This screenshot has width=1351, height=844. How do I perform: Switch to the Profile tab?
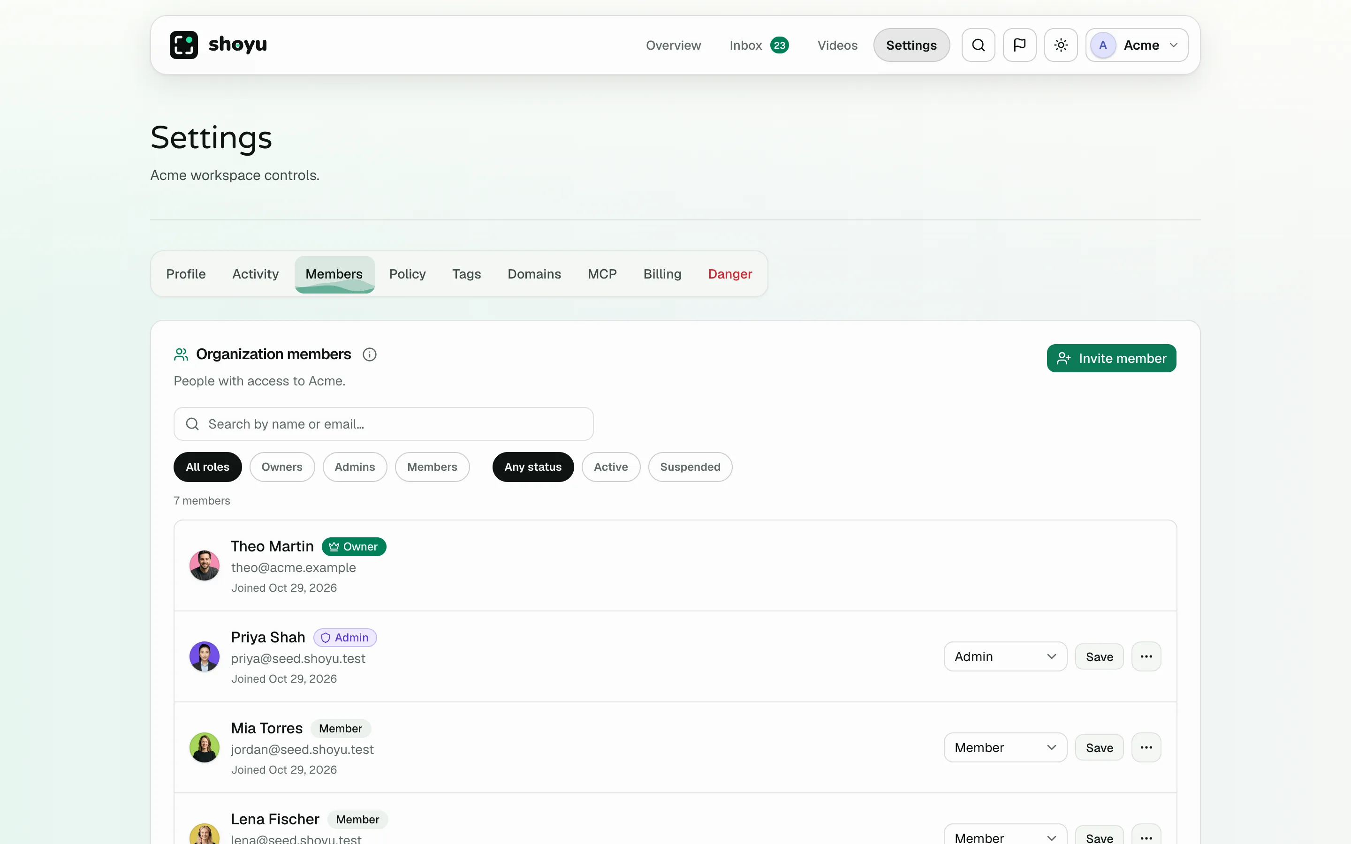pyautogui.click(x=186, y=274)
